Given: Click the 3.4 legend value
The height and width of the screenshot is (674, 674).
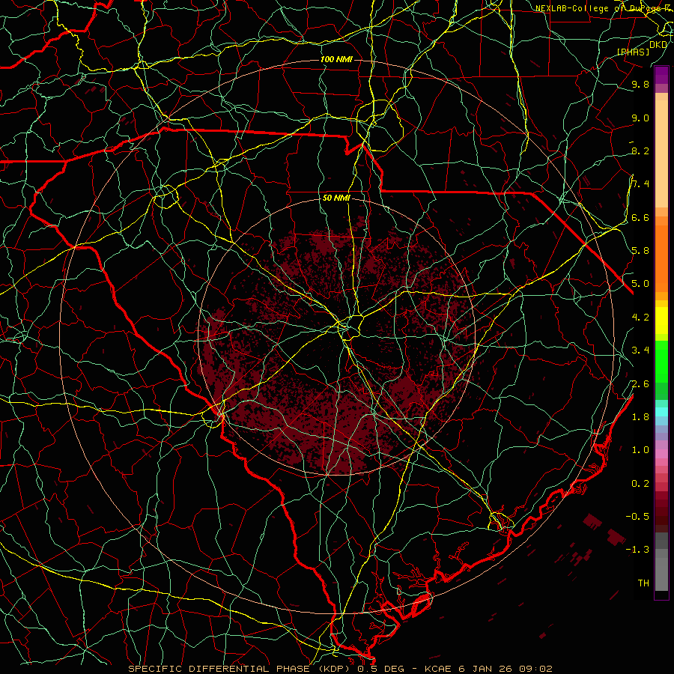Looking at the screenshot, I should pos(640,350).
